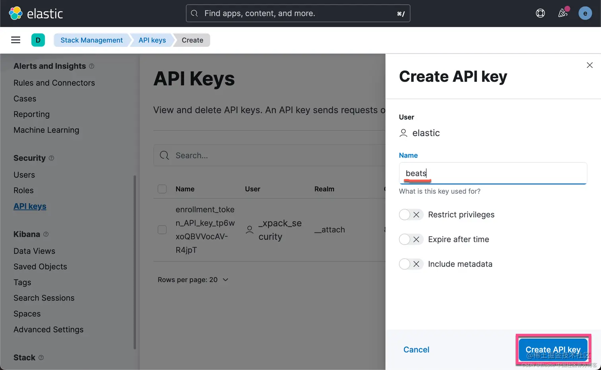Go to API keys breadcrumb
Image resolution: width=601 pixels, height=370 pixels.
[x=152, y=40]
